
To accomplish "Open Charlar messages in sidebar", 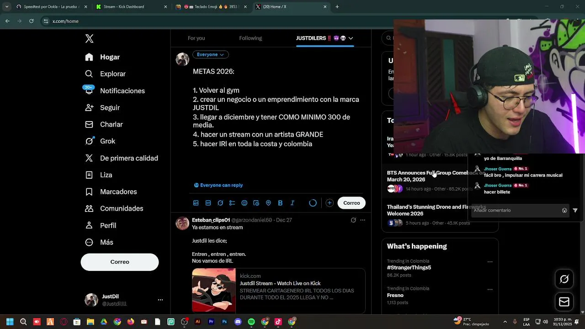I will 104,124.
